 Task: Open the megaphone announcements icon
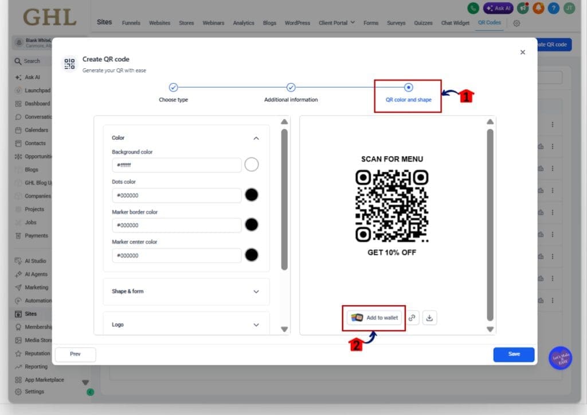coord(523,8)
